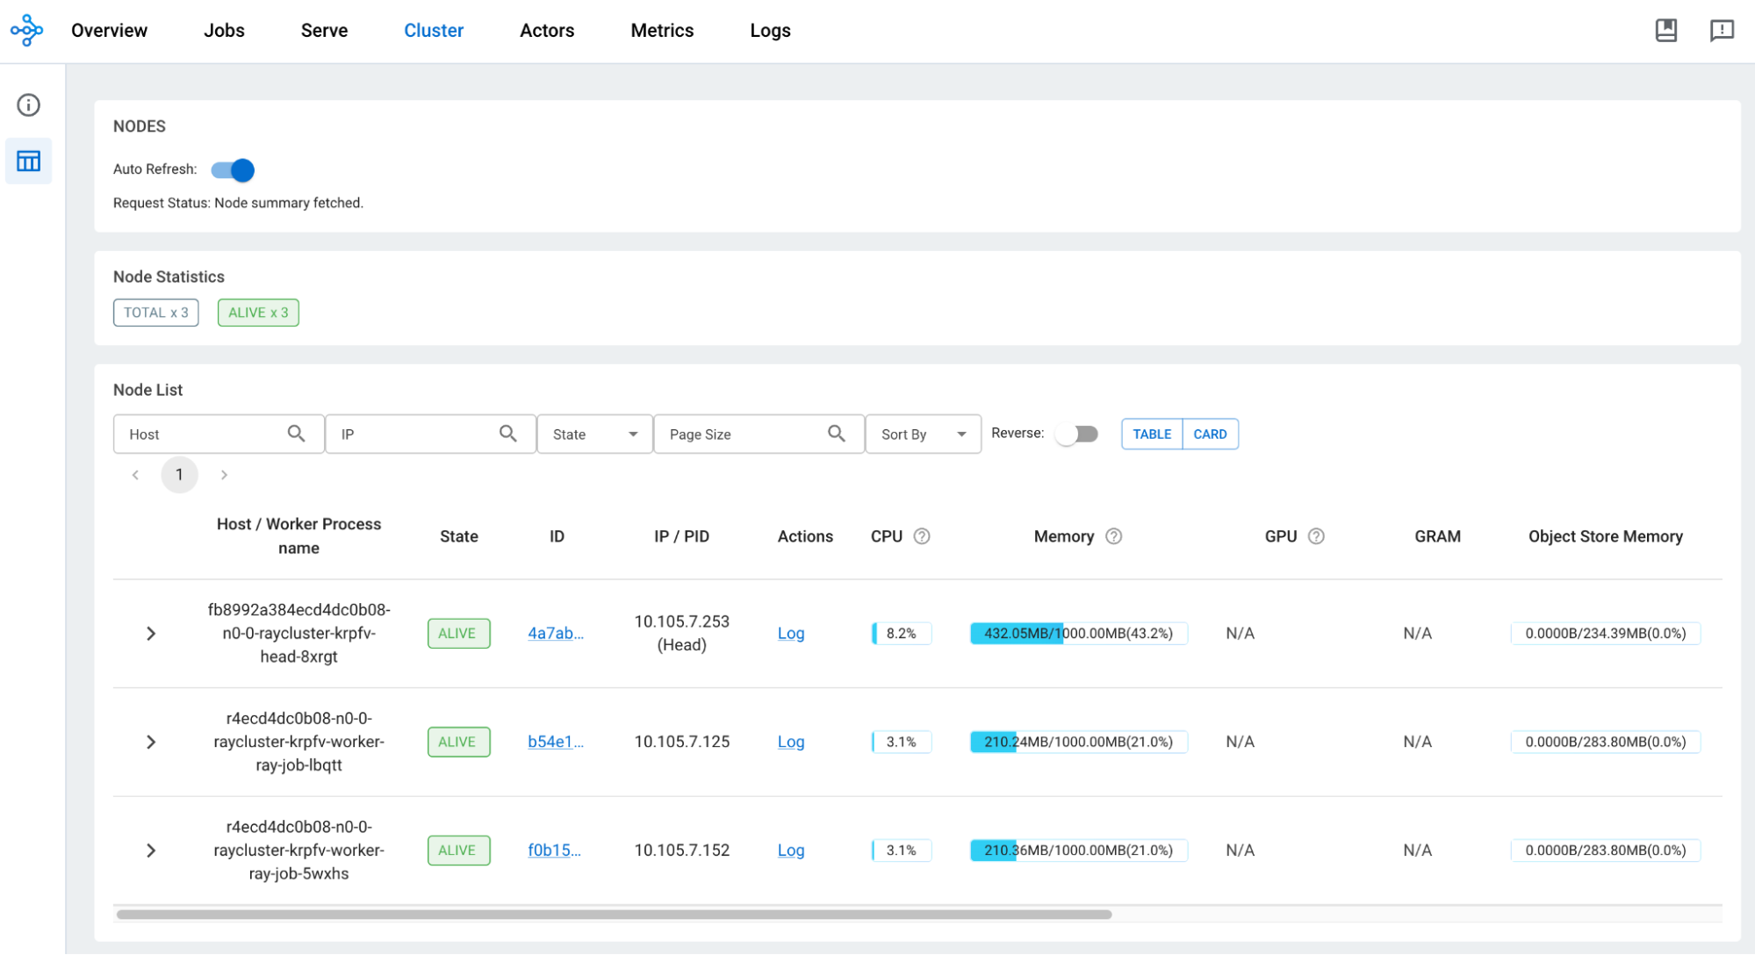Open Log for node 10.105.7.152
This screenshot has width=1755, height=955.
click(791, 850)
